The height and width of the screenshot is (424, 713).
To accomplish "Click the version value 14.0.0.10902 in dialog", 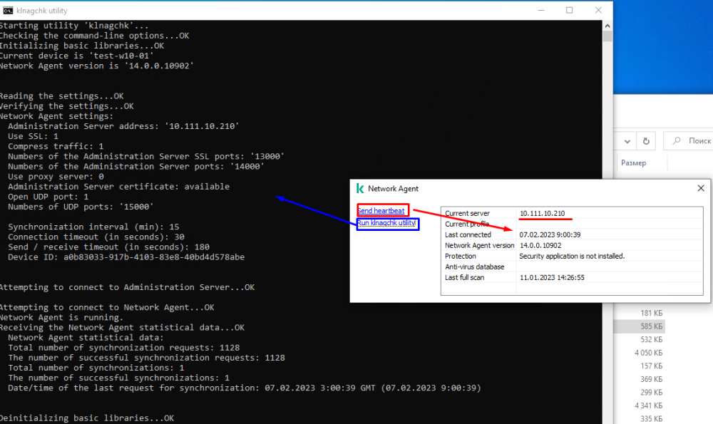I will tap(540, 245).
